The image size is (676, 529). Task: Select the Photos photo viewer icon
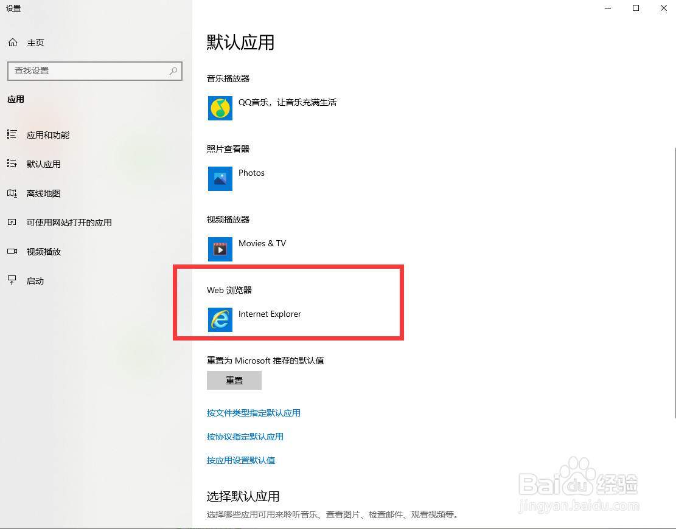220,179
